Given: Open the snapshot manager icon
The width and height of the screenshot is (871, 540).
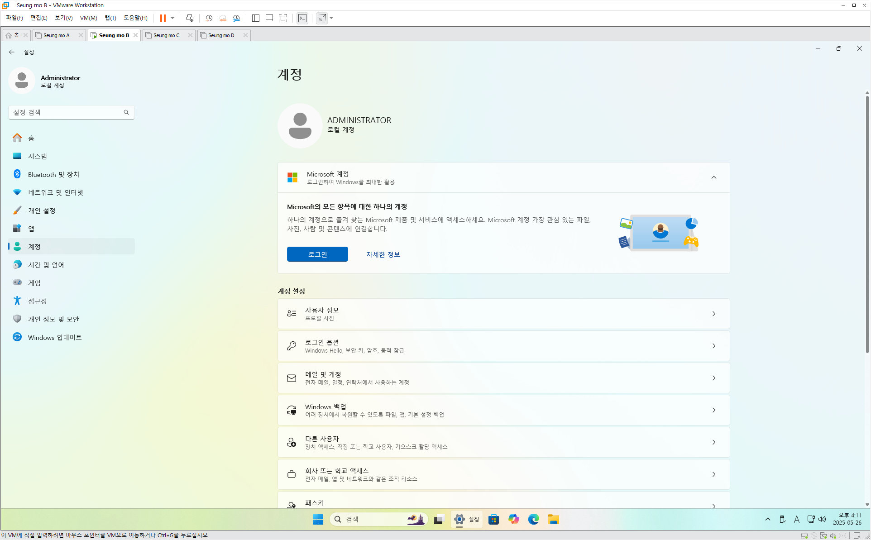Looking at the screenshot, I should click(236, 18).
